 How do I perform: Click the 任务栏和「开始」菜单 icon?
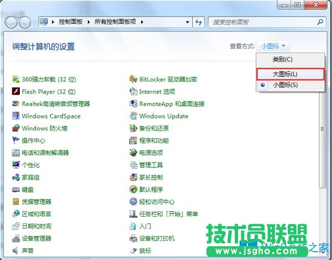133,214
